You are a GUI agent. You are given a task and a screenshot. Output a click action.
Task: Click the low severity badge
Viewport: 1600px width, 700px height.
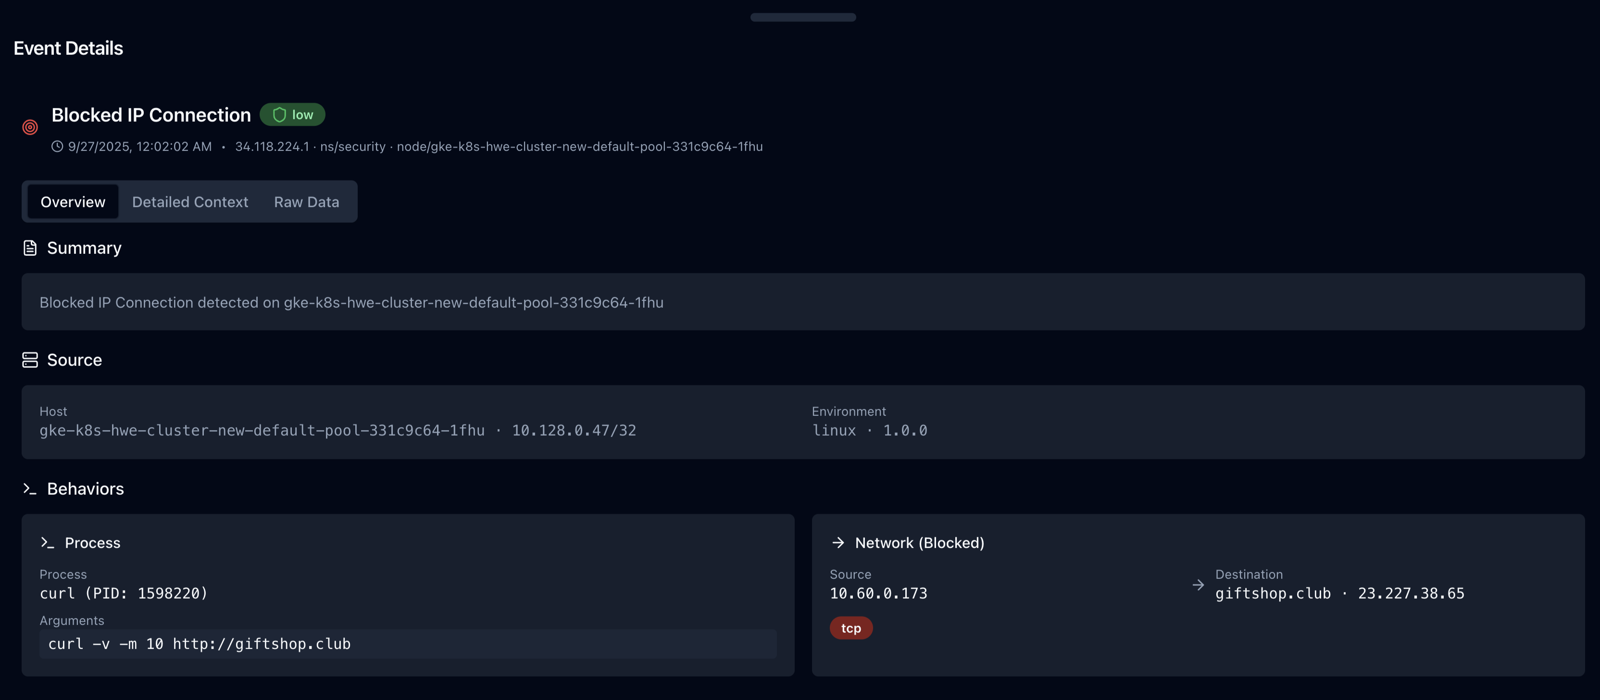(x=292, y=115)
